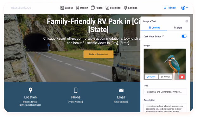The height and width of the screenshot is (118, 197).
Task: Click the Replace image button
Action: (151, 77)
